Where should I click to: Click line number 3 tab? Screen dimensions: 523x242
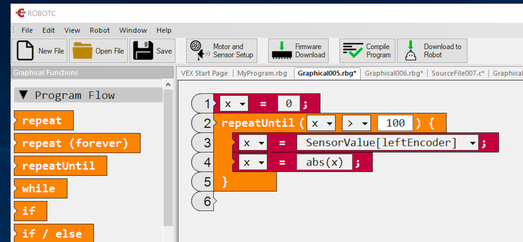(203, 143)
